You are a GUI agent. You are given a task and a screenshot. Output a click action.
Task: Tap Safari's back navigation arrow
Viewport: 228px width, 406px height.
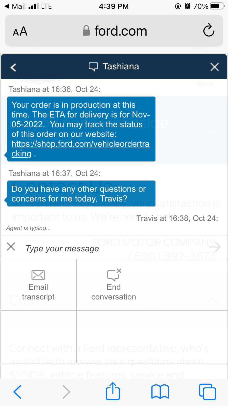click(18, 392)
